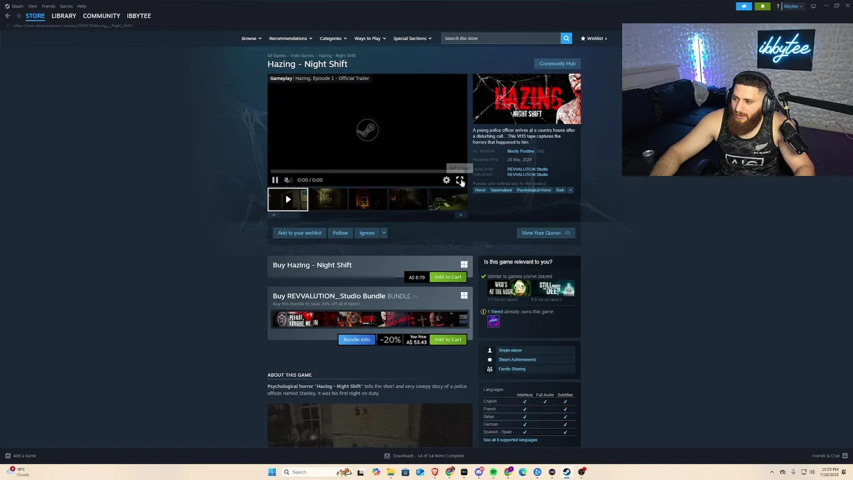Open View Your Queue
Image resolution: width=853 pixels, height=480 pixels.
click(x=546, y=233)
